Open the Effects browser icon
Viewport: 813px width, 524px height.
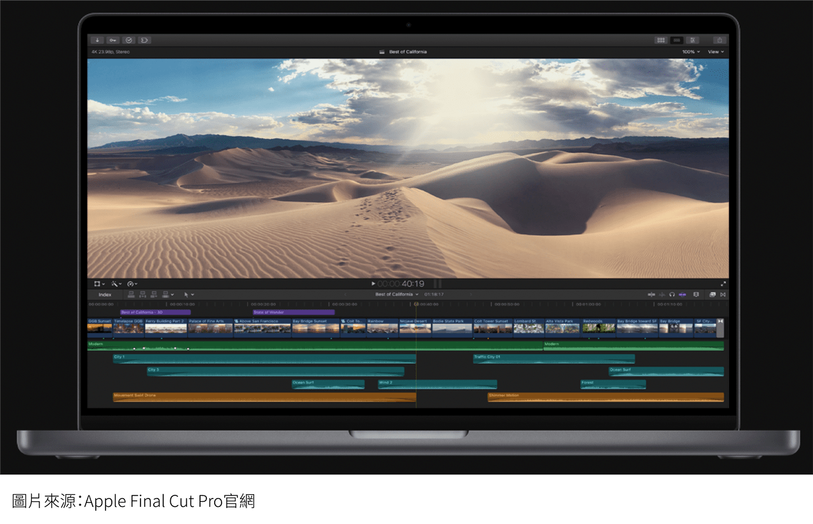(x=712, y=295)
